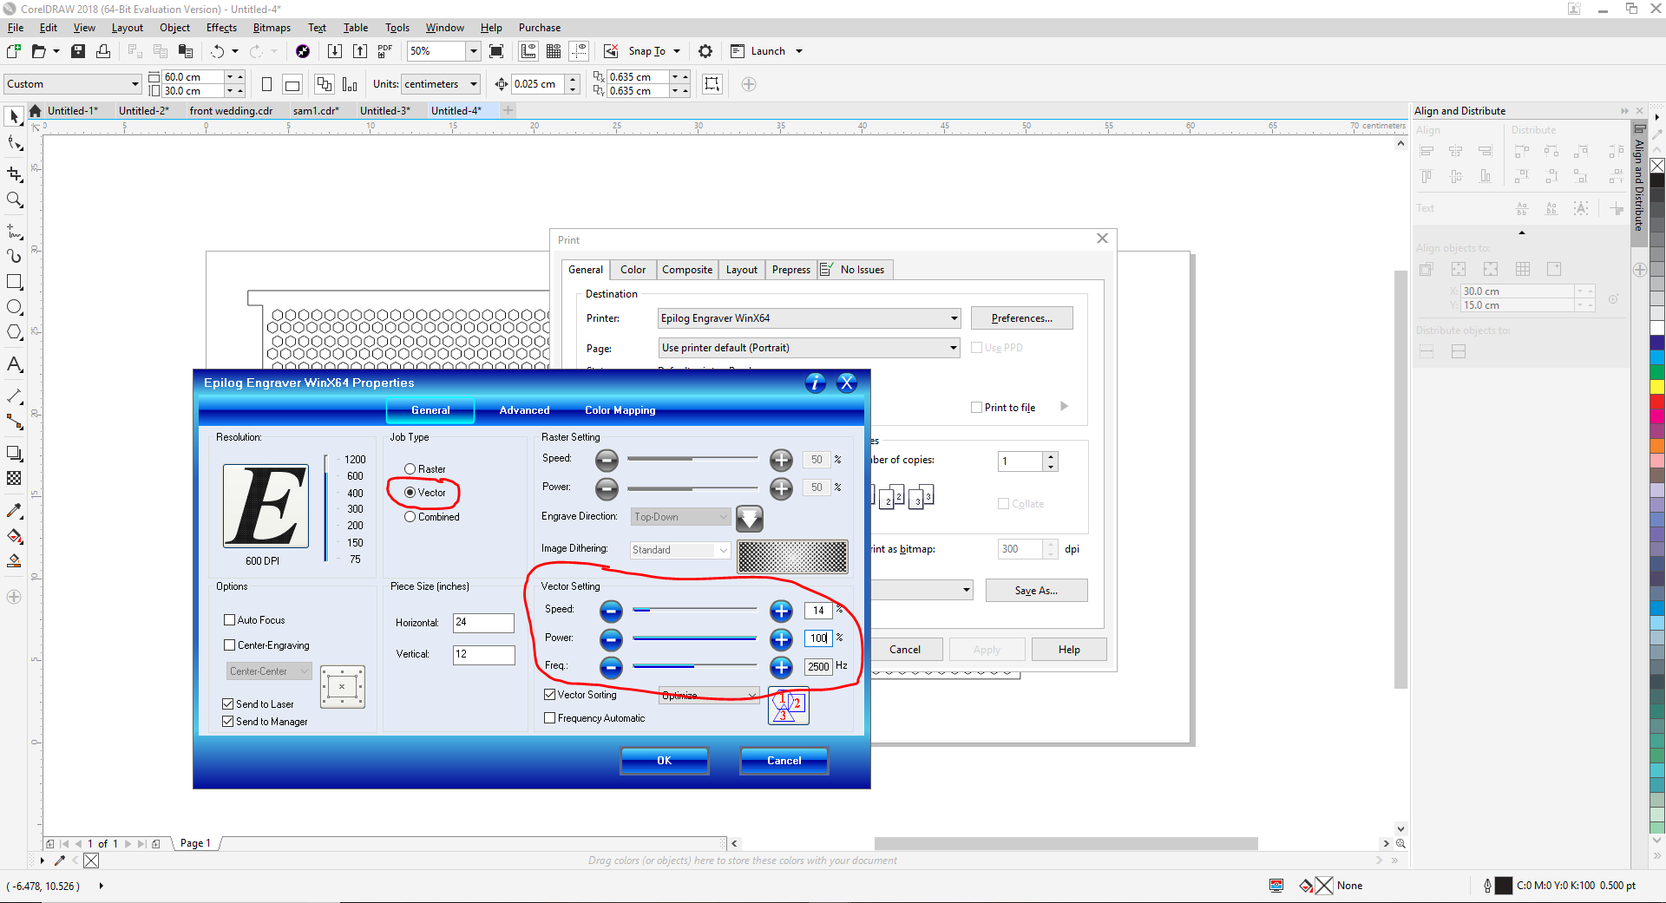Click Cancel in Epilog Properties dialog
1666x903 pixels.
(x=784, y=761)
